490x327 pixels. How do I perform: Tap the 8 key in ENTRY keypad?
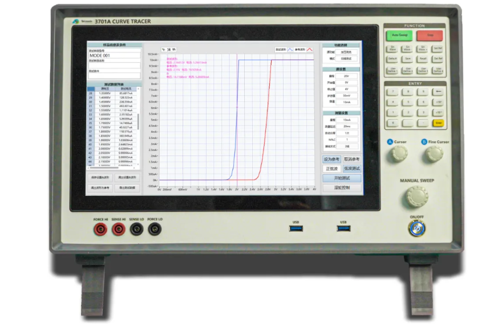click(x=408, y=91)
